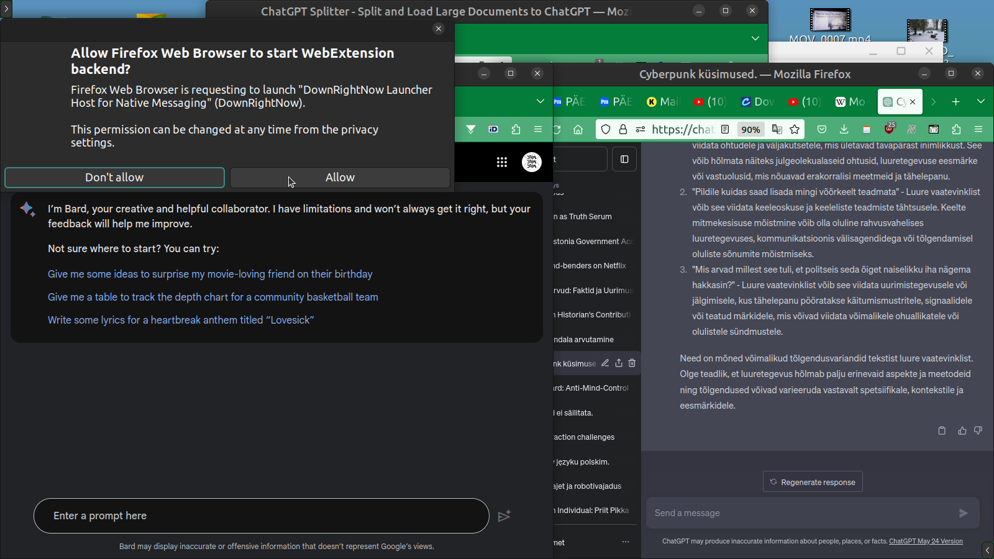This screenshot has width=994, height=559.
Task: Open the uBlock Origin extension popup
Action: pos(890,129)
